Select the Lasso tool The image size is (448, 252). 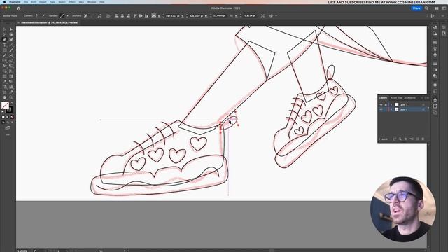[11, 34]
